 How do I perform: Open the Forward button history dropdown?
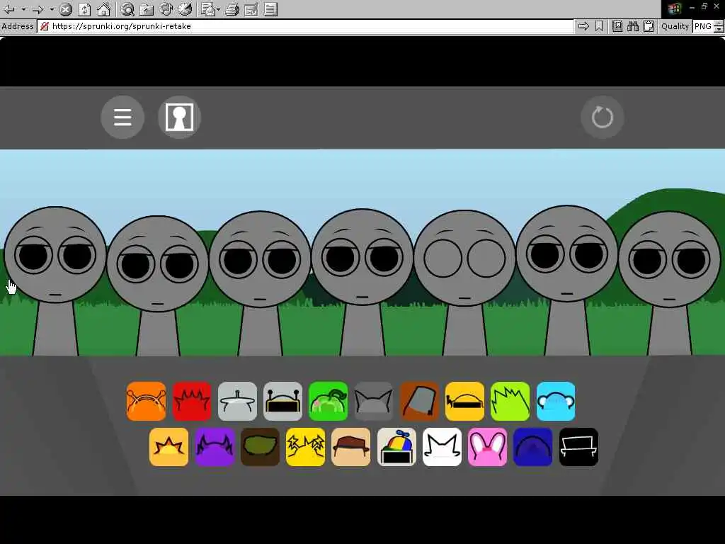point(52,9)
